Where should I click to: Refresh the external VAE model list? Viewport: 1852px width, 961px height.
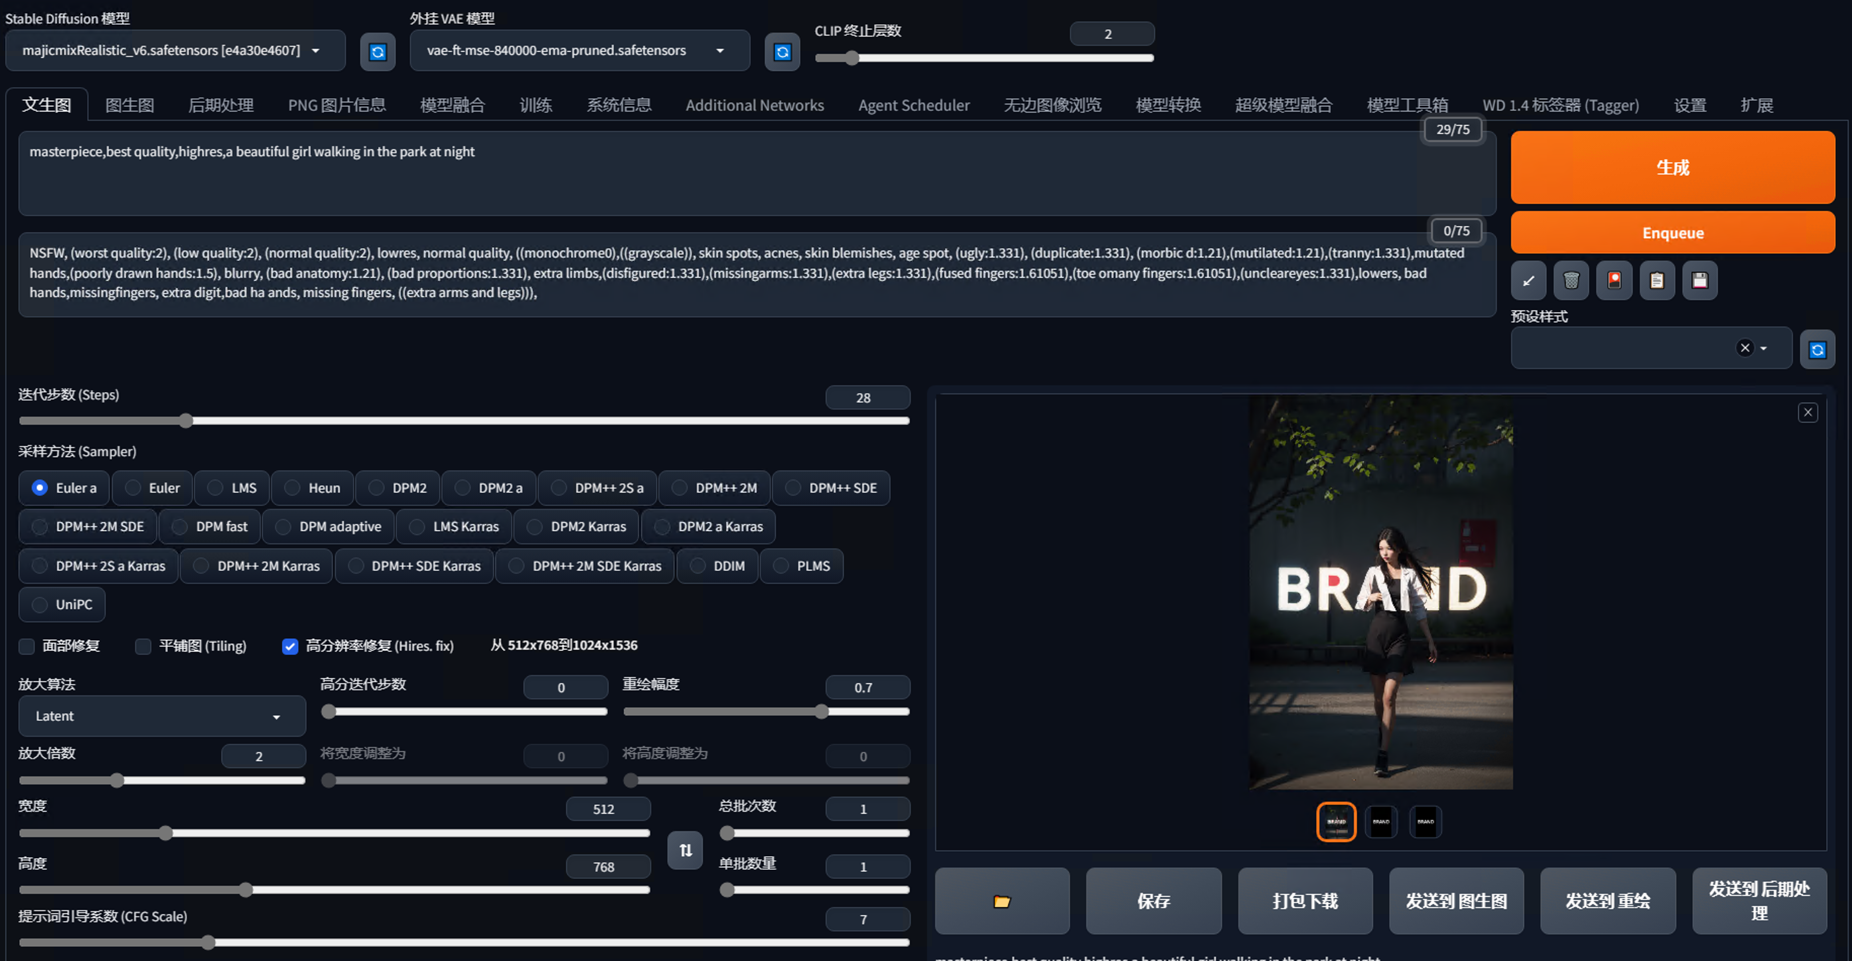(782, 51)
